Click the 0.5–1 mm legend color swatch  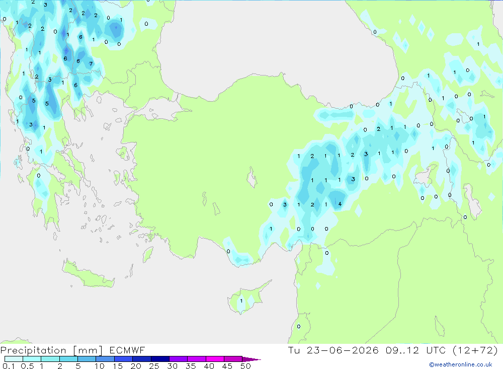pyautogui.click(x=32, y=359)
